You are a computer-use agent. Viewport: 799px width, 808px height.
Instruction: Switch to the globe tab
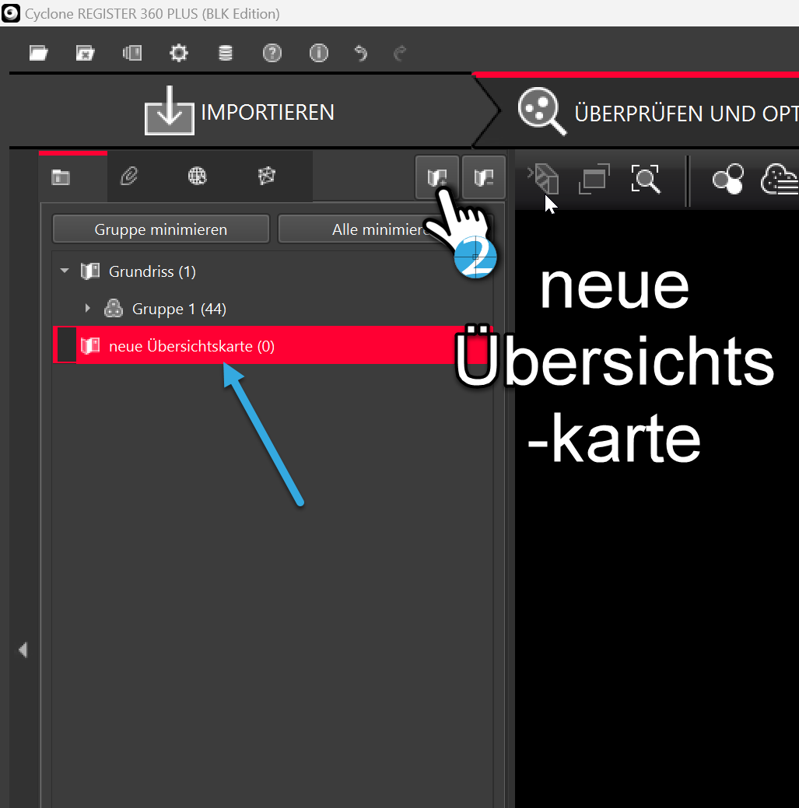pos(197,177)
